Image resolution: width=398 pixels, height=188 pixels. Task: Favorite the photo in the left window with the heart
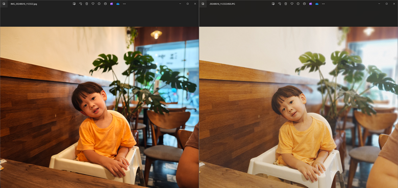[x=93, y=4]
